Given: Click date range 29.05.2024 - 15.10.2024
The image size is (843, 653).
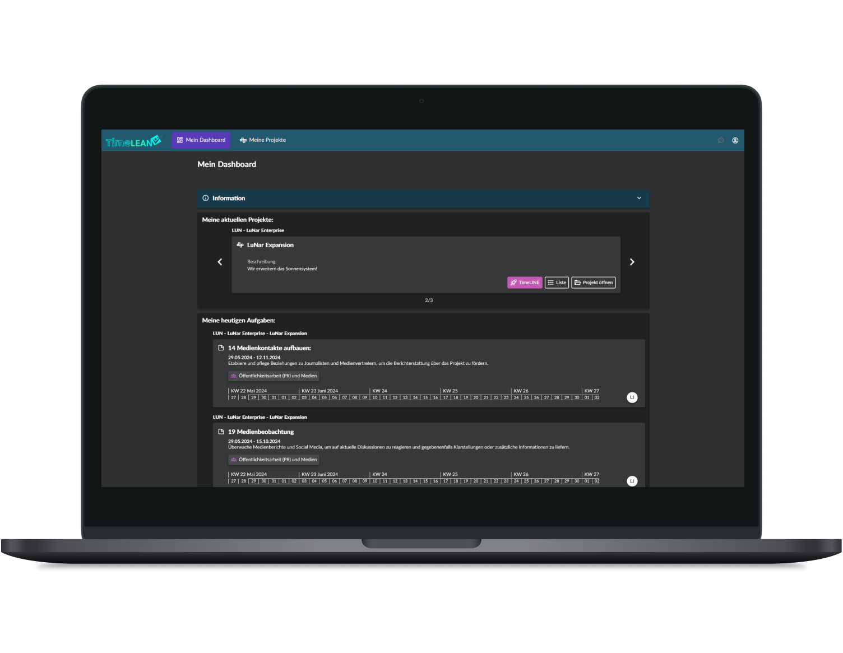Looking at the screenshot, I should click(x=254, y=442).
